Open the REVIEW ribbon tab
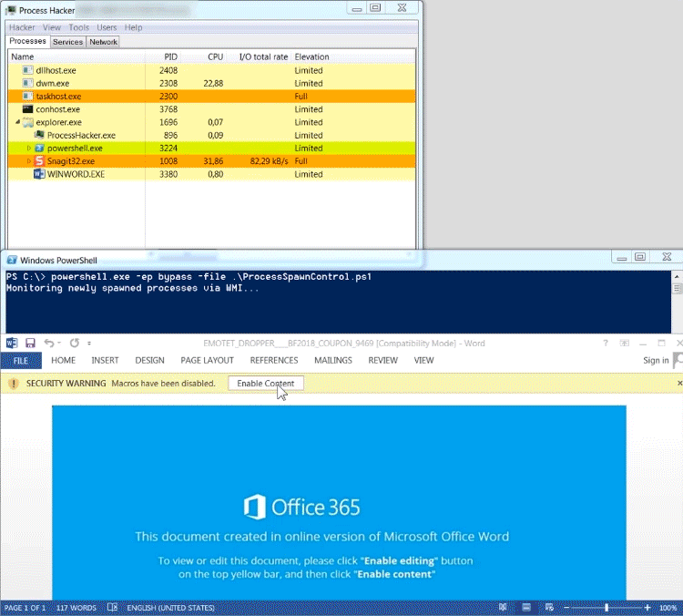The height and width of the screenshot is (616, 683). [x=382, y=361]
